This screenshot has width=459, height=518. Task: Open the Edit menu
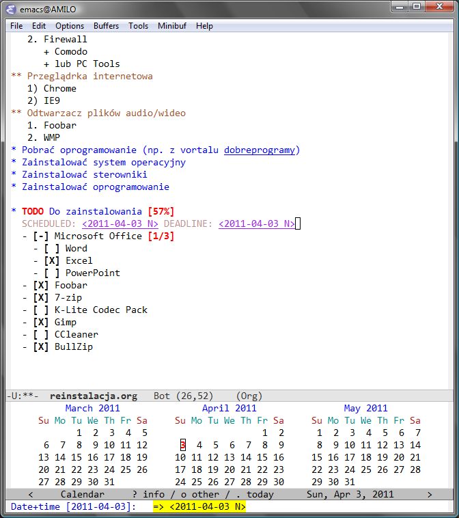(x=39, y=26)
